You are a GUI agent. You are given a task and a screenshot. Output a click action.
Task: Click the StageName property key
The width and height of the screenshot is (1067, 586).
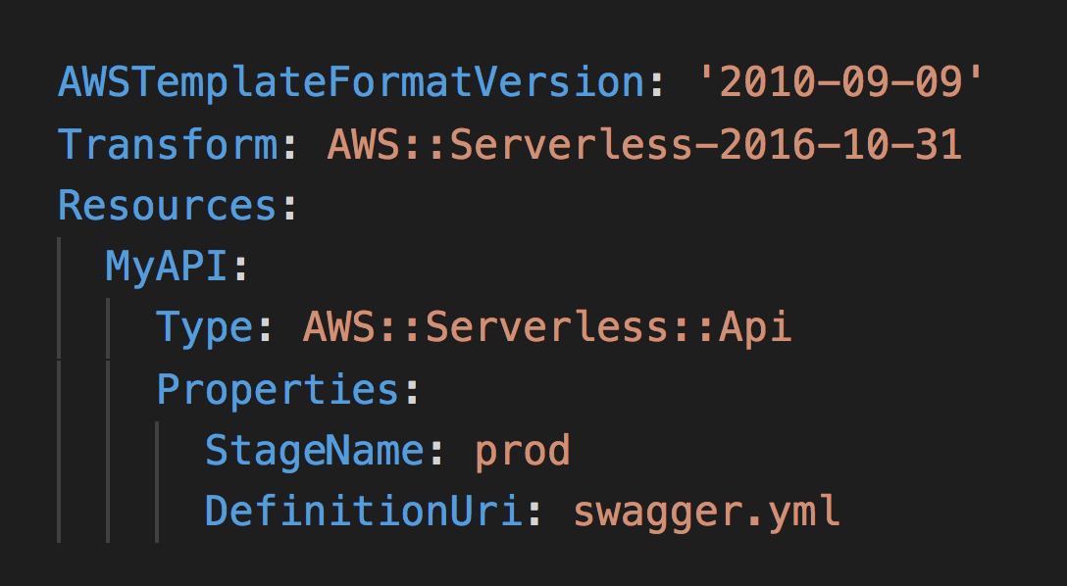[x=314, y=451]
